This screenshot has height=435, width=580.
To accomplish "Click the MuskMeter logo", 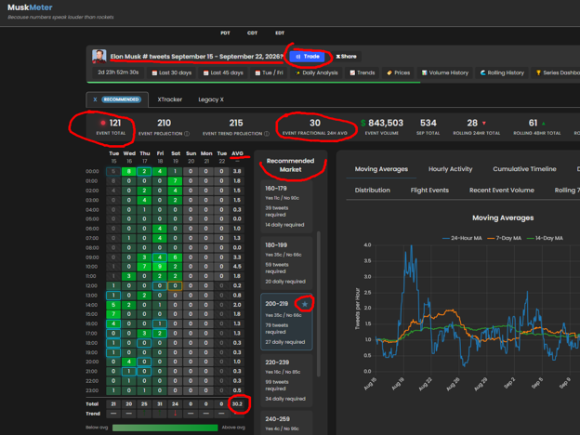I will pos(30,7).
